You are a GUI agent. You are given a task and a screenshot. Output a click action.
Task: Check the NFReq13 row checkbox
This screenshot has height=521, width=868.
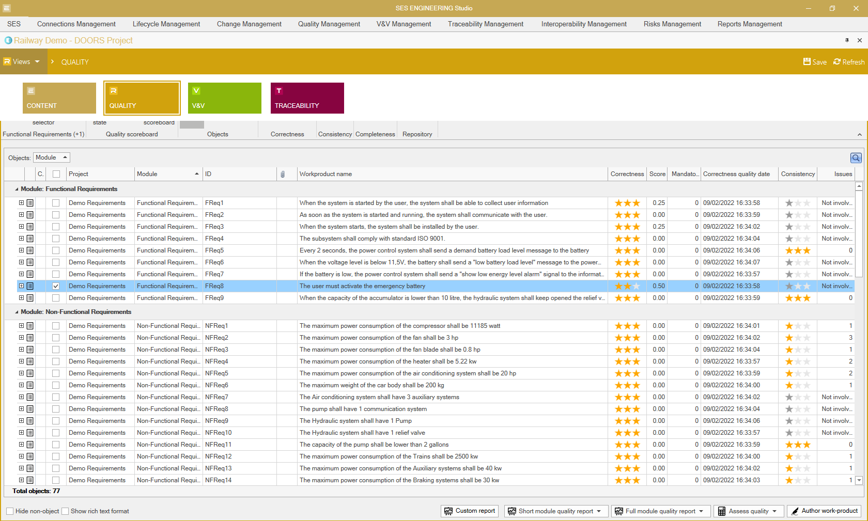[x=56, y=468]
